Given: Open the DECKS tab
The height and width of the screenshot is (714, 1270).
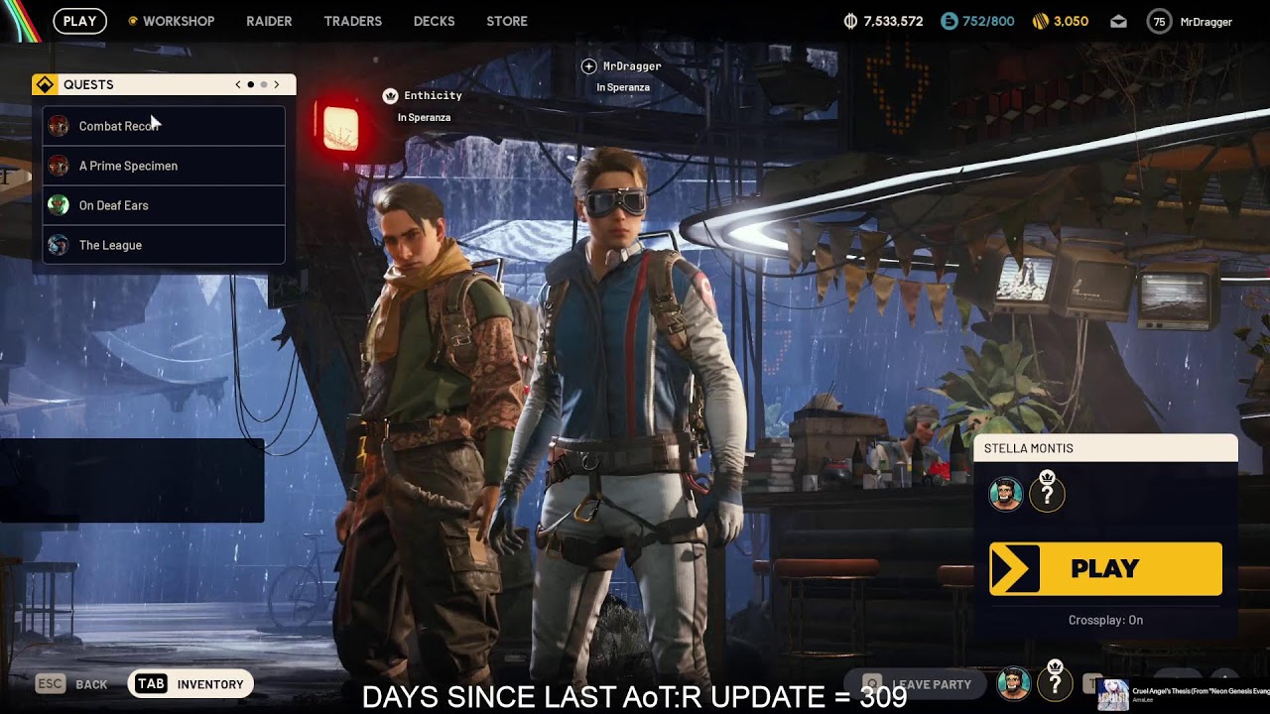Looking at the screenshot, I should [434, 21].
